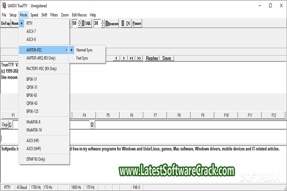
Task: Click the single right arrow navigation button
Action: click(124, 58)
